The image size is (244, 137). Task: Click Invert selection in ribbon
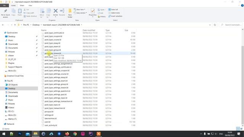[115, 16]
